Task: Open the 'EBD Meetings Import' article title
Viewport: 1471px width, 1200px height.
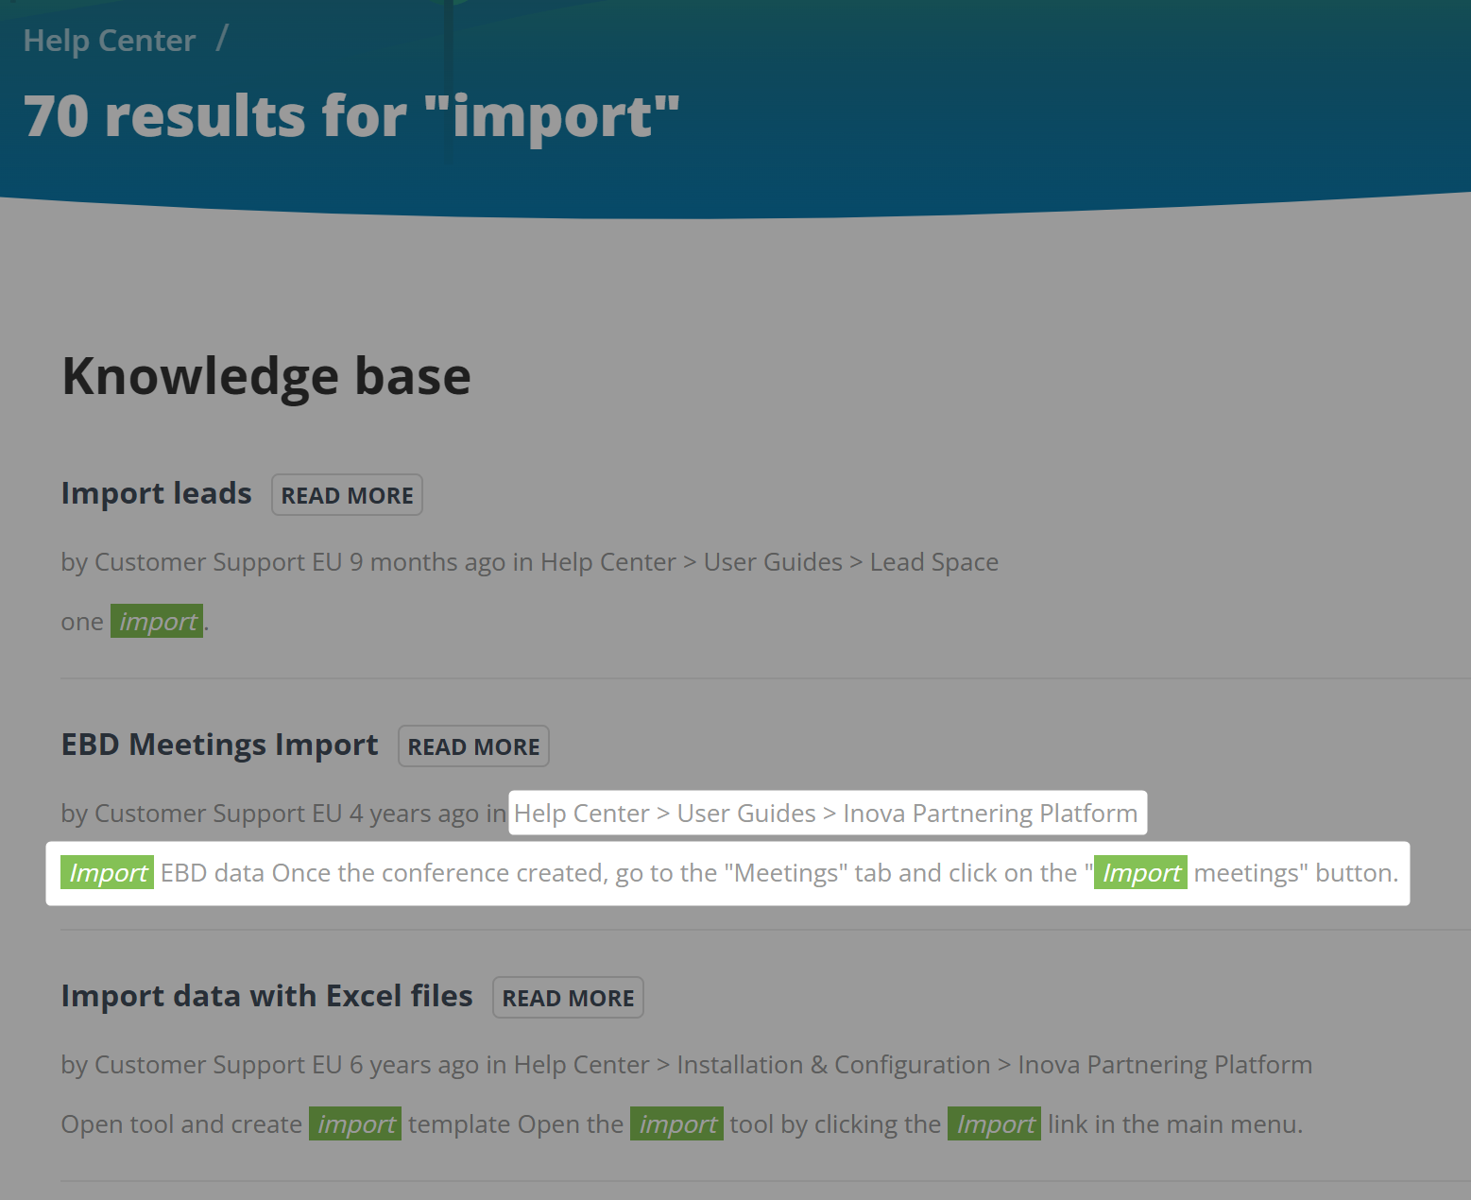Action: [x=219, y=745]
